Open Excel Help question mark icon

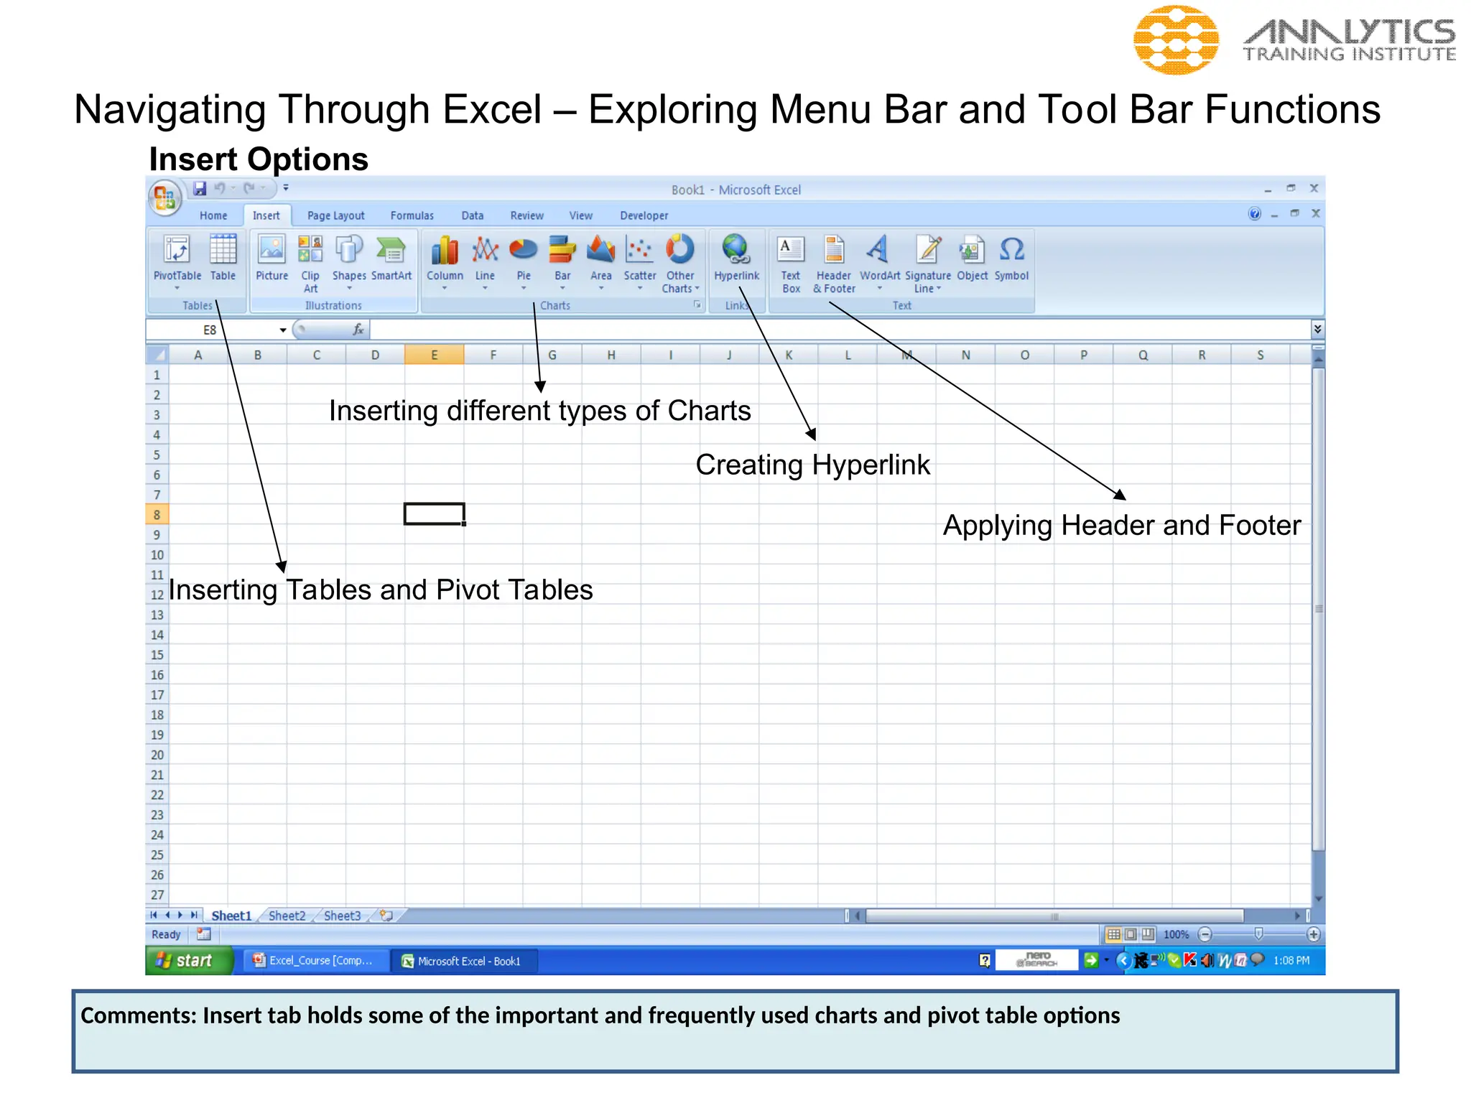[x=1254, y=213]
